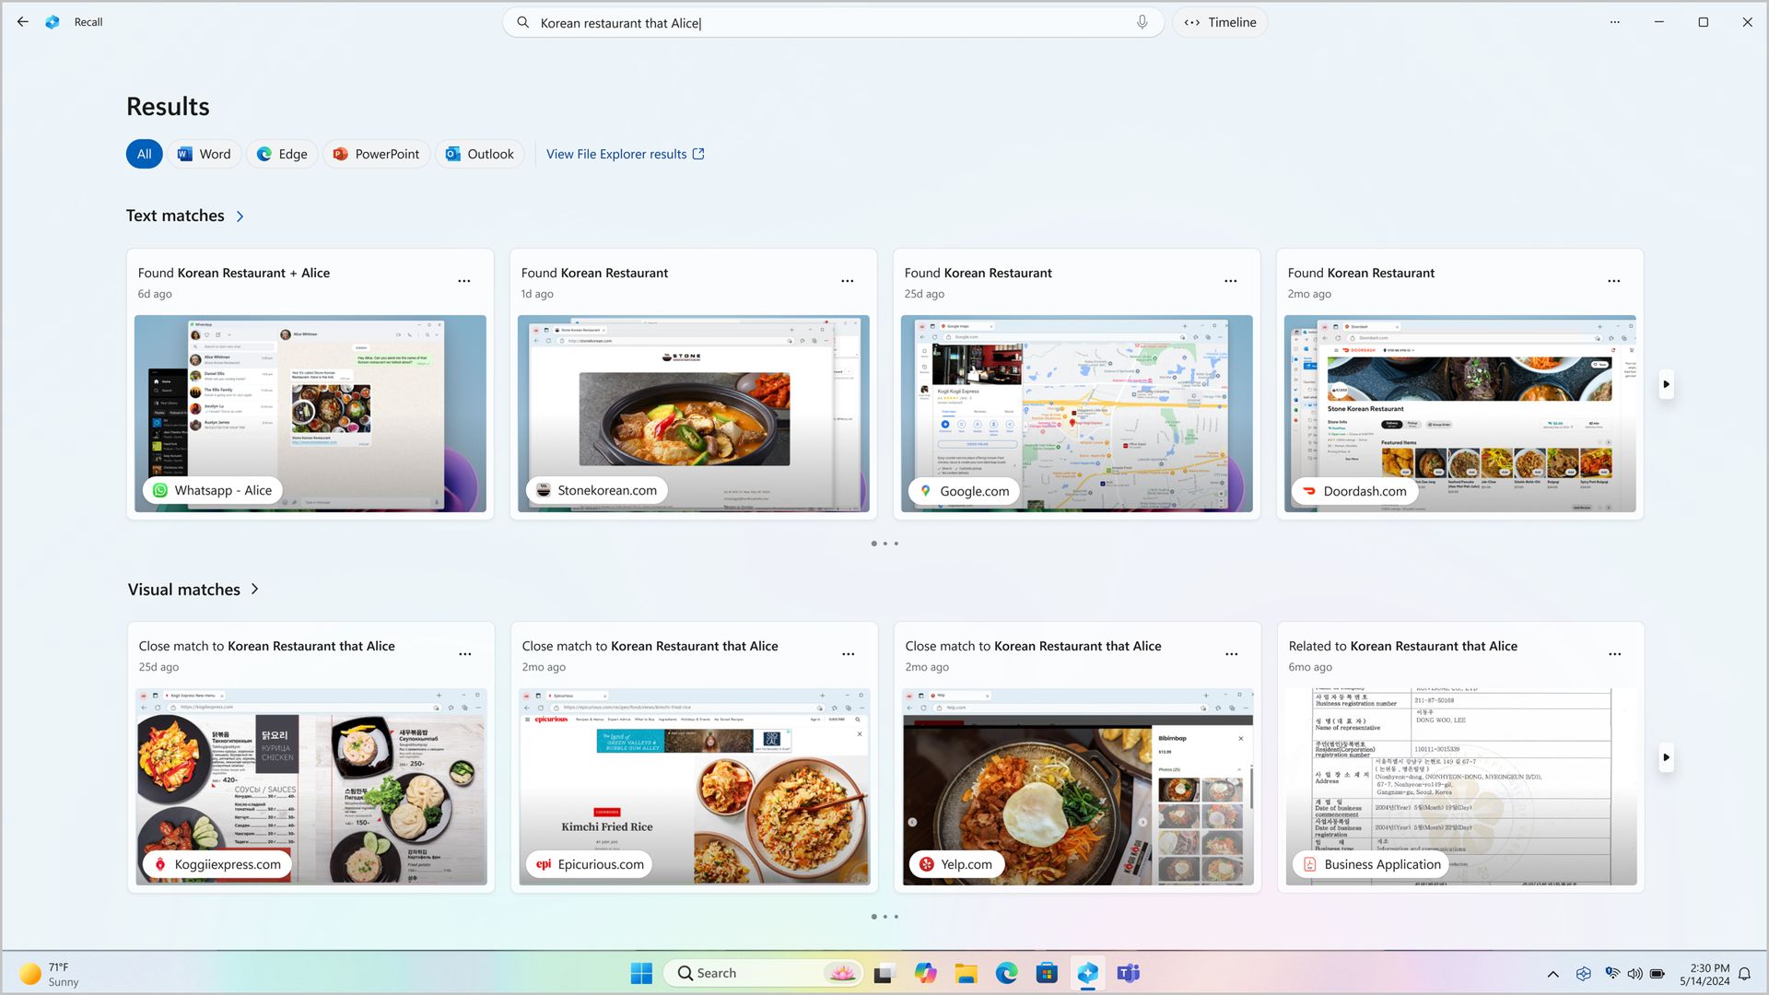Click the three-dot menu on Stonekorean result
Viewport: 1769px width, 995px height.
point(847,279)
